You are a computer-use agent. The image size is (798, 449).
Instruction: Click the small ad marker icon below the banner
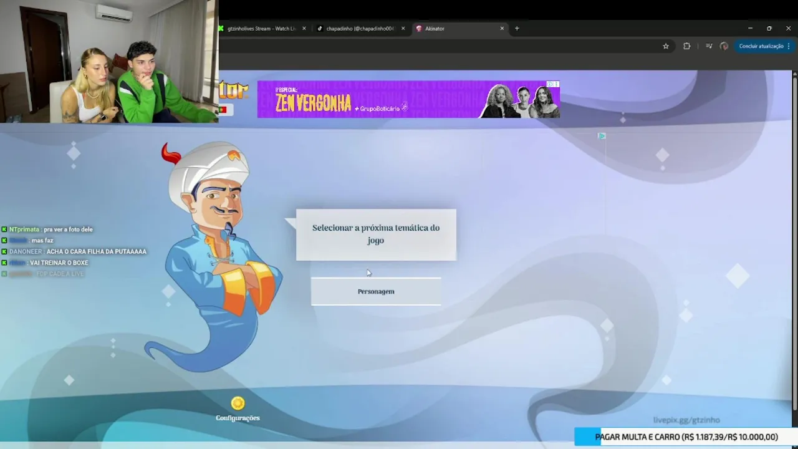coord(602,135)
